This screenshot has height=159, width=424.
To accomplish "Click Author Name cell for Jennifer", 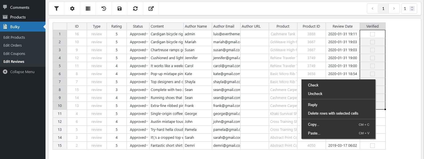I will pyautogui.click(x=197, y=58).
